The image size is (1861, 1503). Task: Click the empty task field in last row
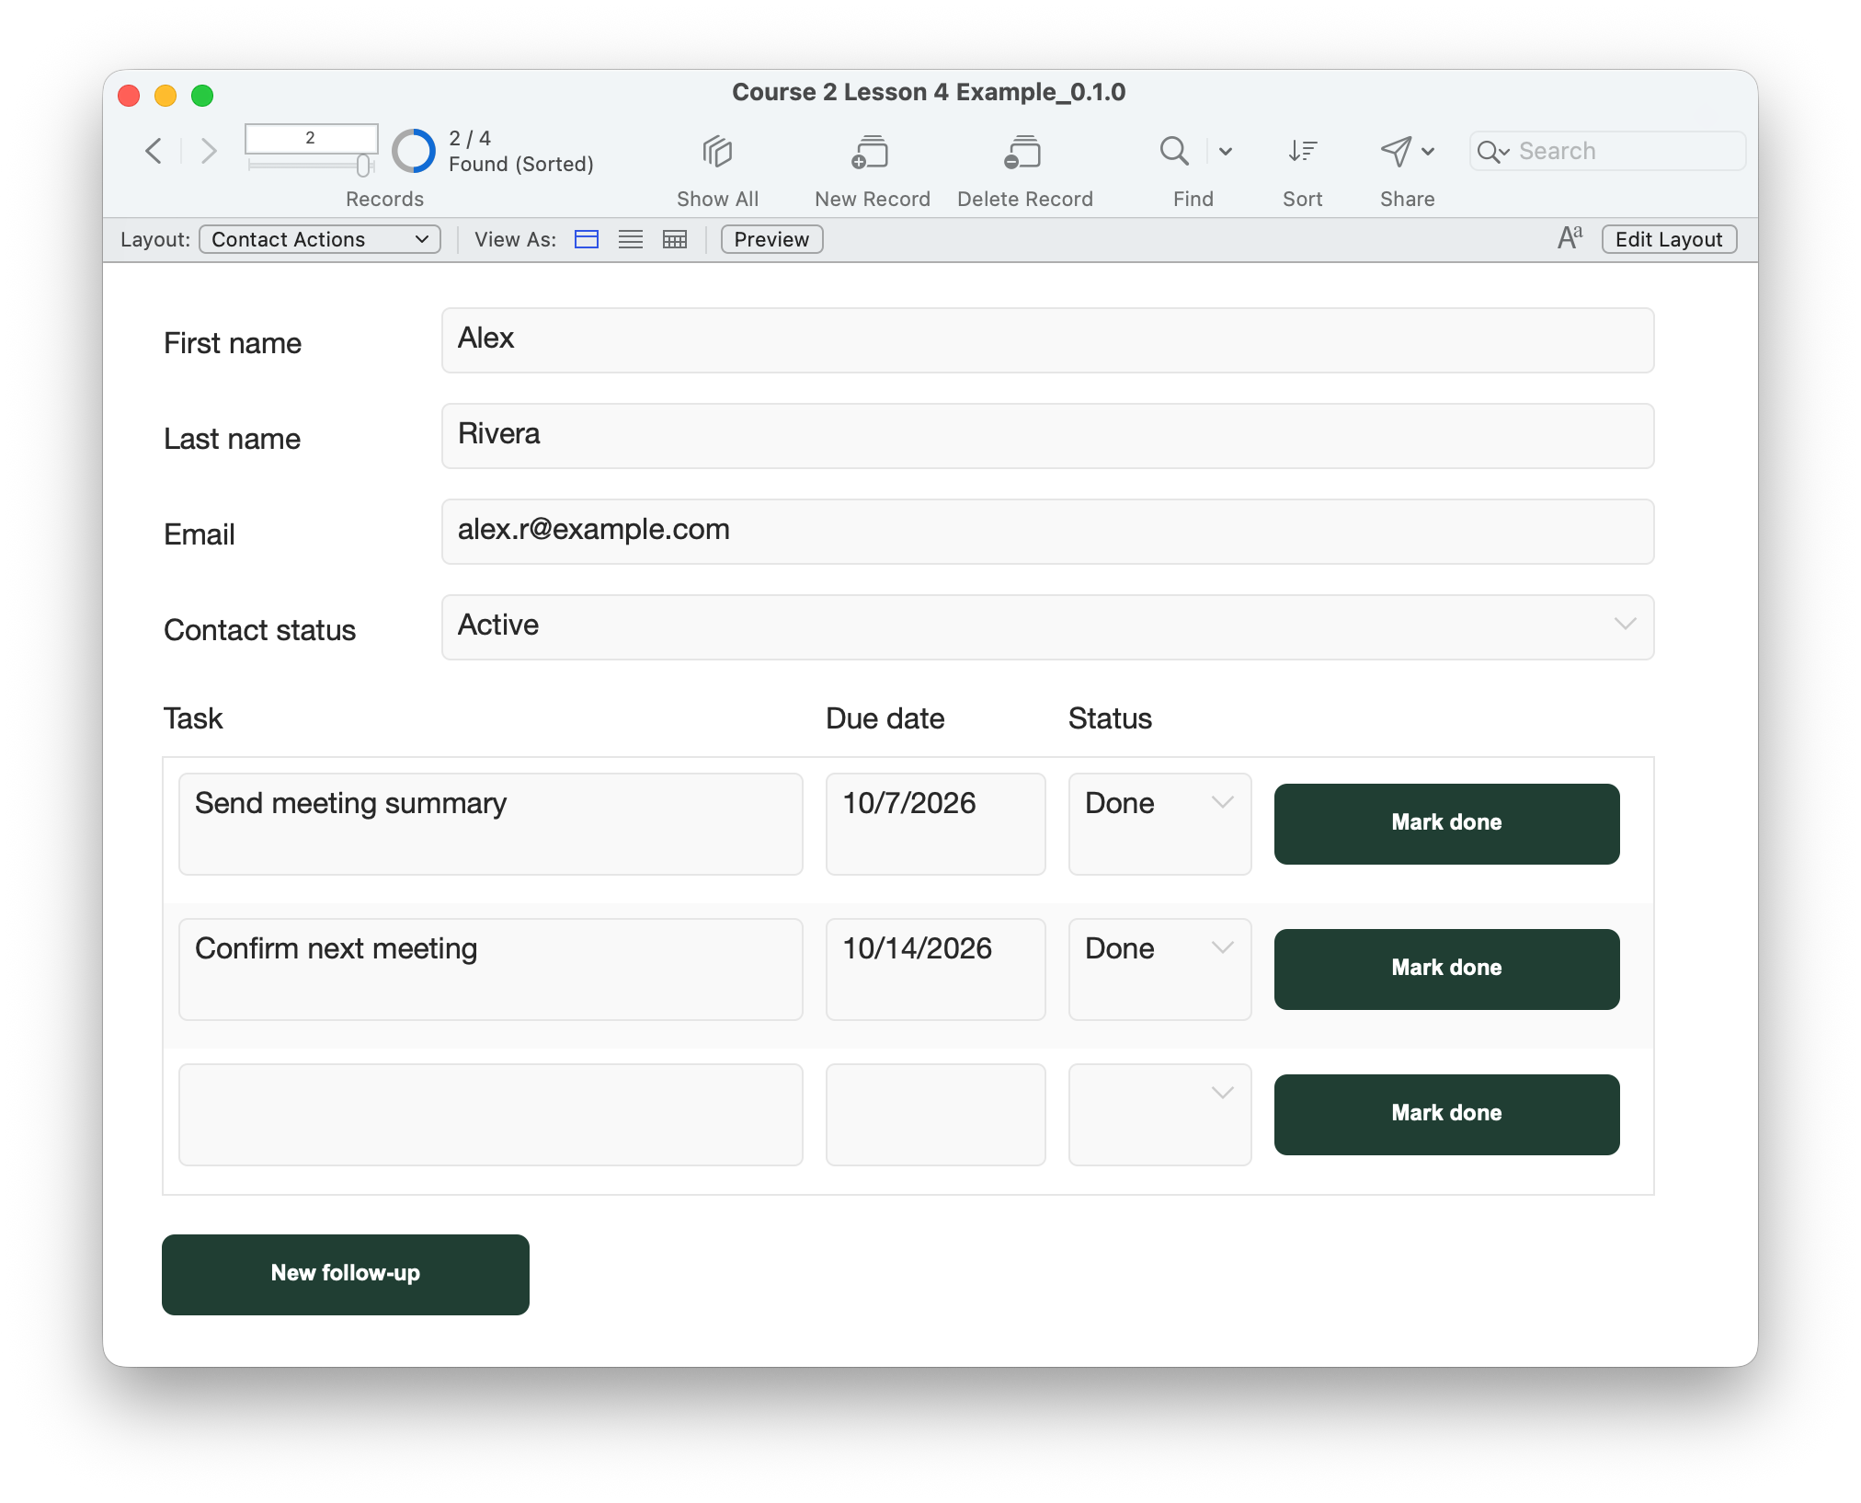491,1114
